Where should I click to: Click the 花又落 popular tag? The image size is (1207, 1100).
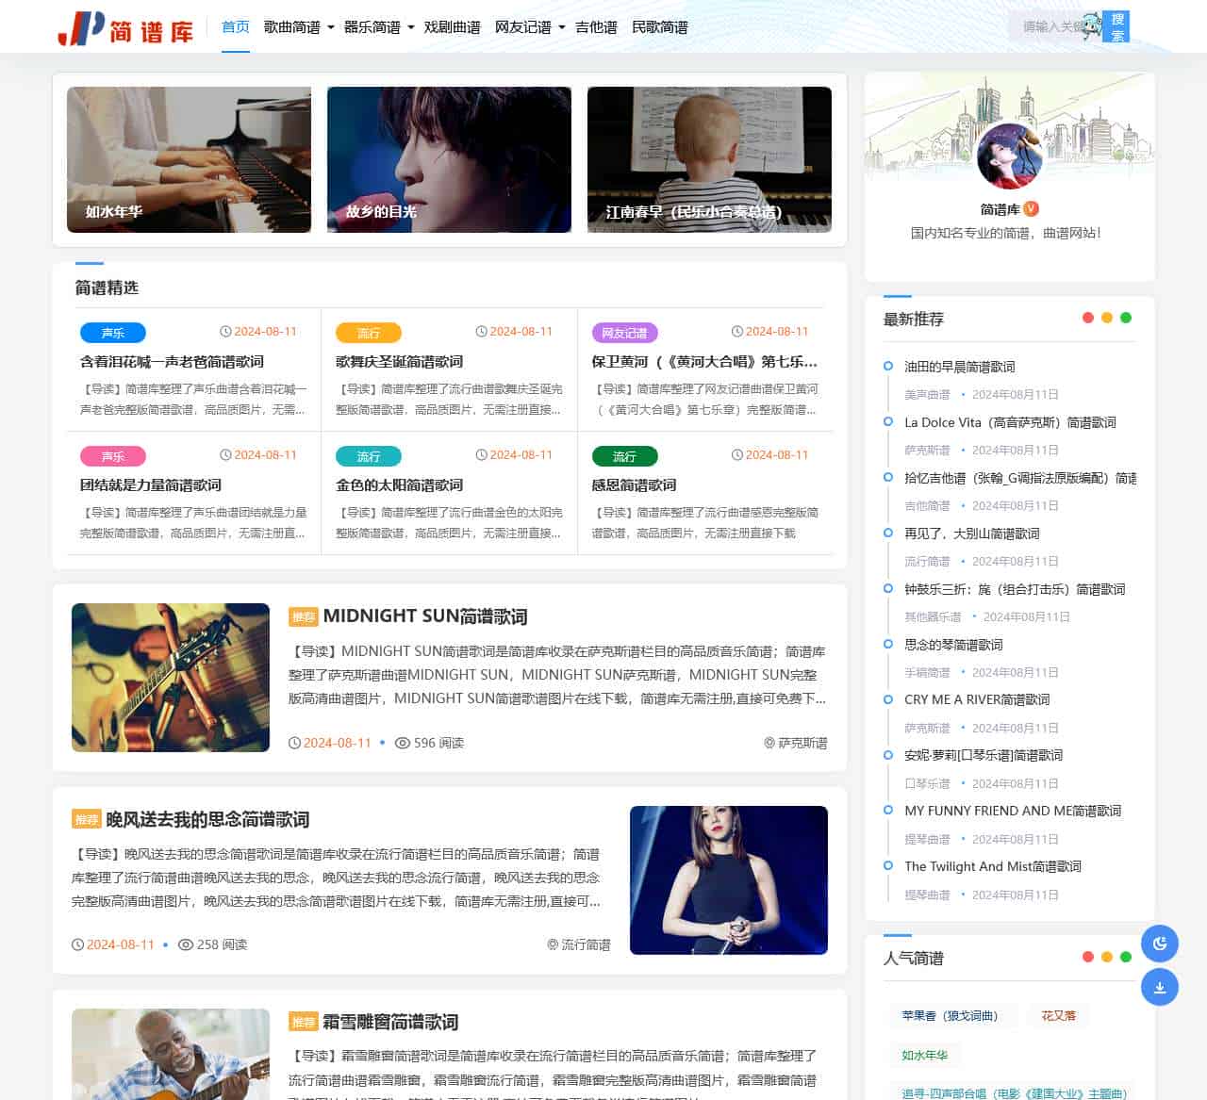(x=1058, y=1015)
